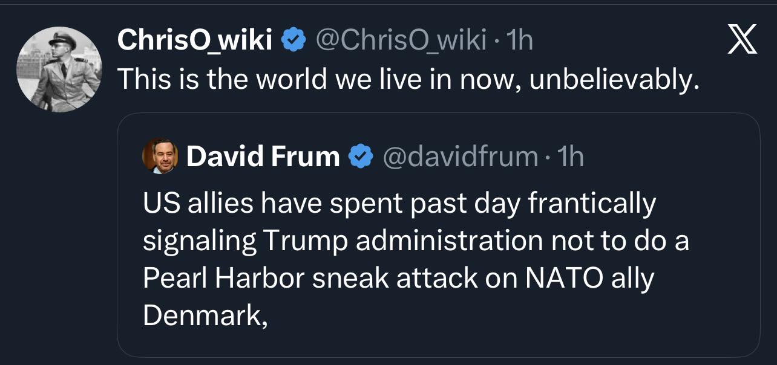Open ChrisO_wiki's profile picture
777x365 pixels.
(59, 68)
